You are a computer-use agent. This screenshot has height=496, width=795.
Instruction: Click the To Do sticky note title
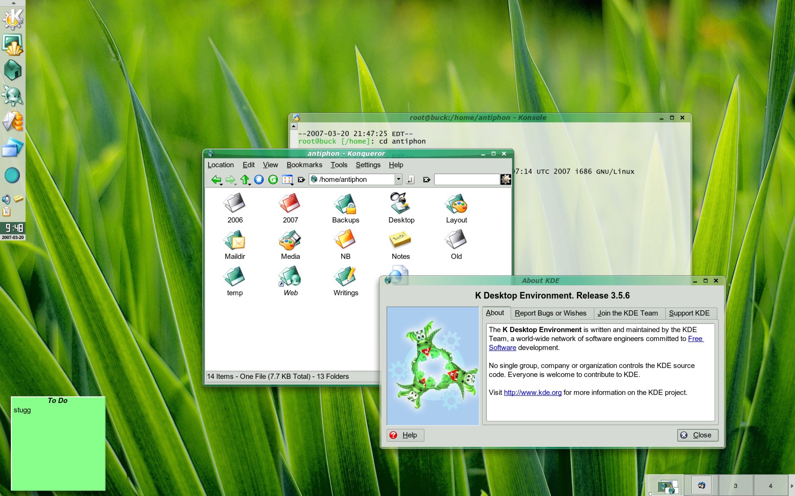point(58,401)
